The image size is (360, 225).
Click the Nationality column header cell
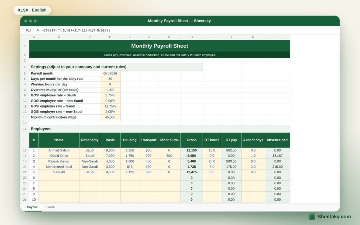(90, 140)
